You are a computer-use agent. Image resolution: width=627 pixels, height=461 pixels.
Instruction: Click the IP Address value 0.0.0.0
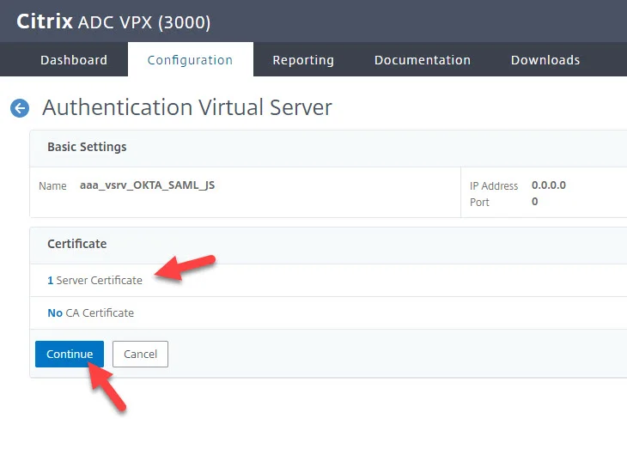tap(549, 185)
